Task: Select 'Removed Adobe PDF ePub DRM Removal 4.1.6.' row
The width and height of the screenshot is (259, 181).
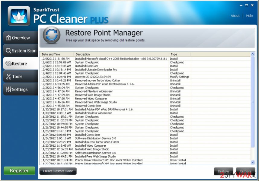Action: coord(145,84)
